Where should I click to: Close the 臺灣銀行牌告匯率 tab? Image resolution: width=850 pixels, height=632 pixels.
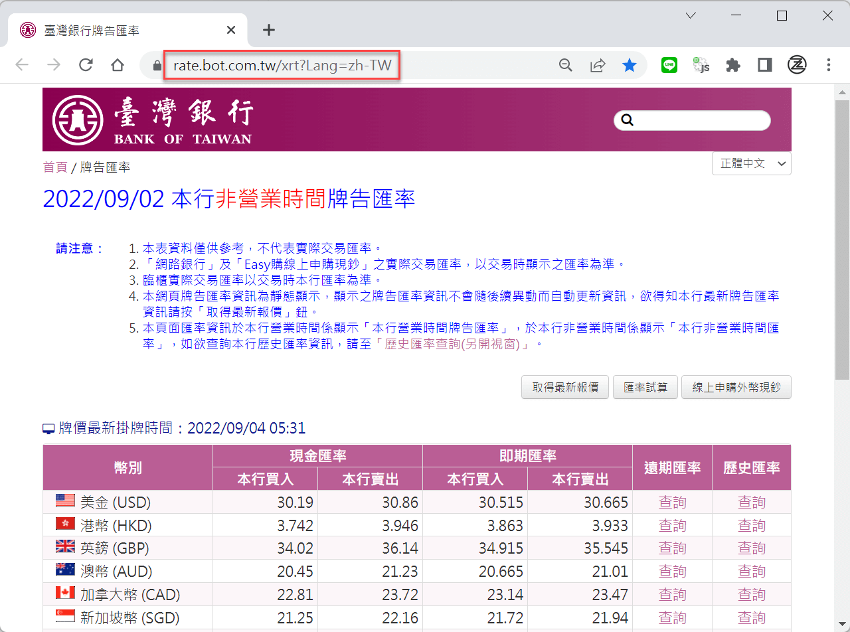[x=231, y=30]
